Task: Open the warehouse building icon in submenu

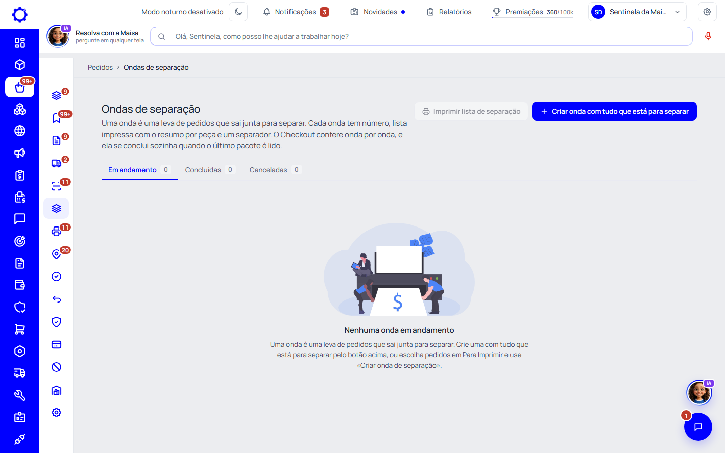Action: [57, 390]
